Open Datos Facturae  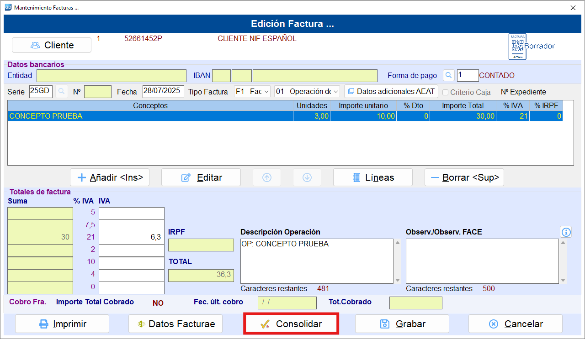[x=175, y=324]
